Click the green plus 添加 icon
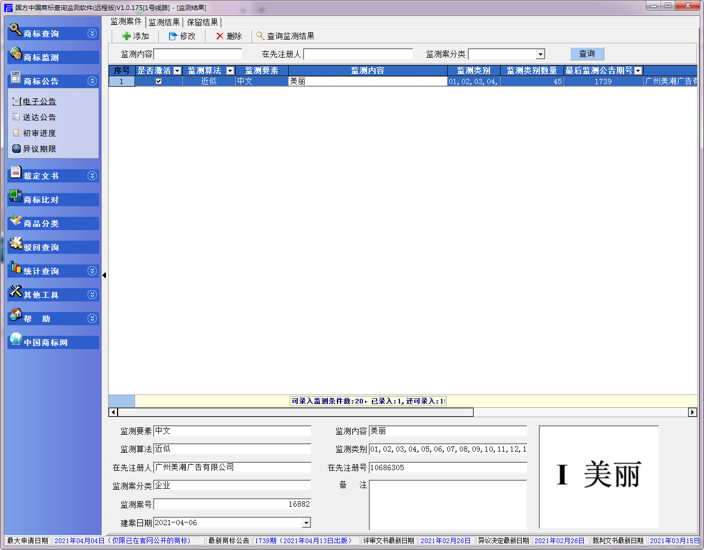 (127, 36)
